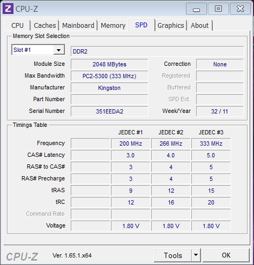Close the CPU-Z window
254x265 pixels.
[x=240, y=9]
